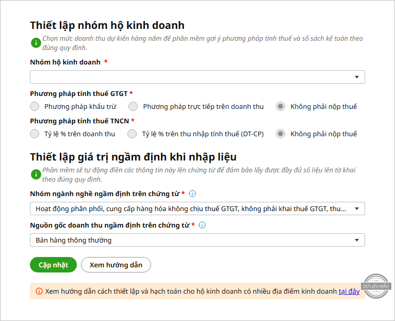Image resolution: width=395 pixels, height=321 pixels.
Task: Open the Nguồn gốc doanh thu dropdown arrow
Action: (356, 240)
